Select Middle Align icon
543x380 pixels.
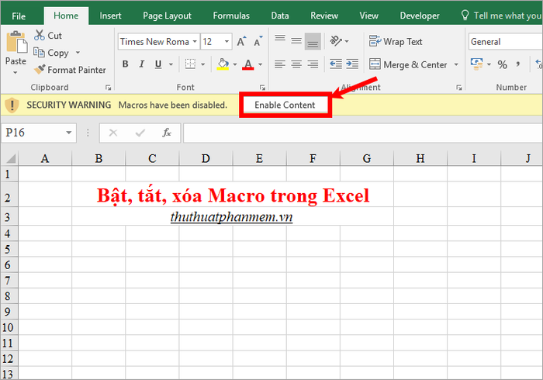(x=296, y=42)
